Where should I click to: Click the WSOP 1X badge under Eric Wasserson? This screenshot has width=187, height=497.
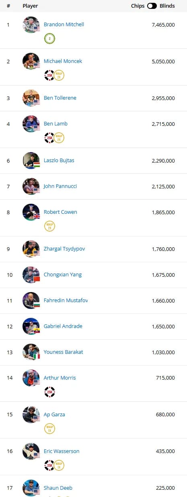tap(59, 465)
